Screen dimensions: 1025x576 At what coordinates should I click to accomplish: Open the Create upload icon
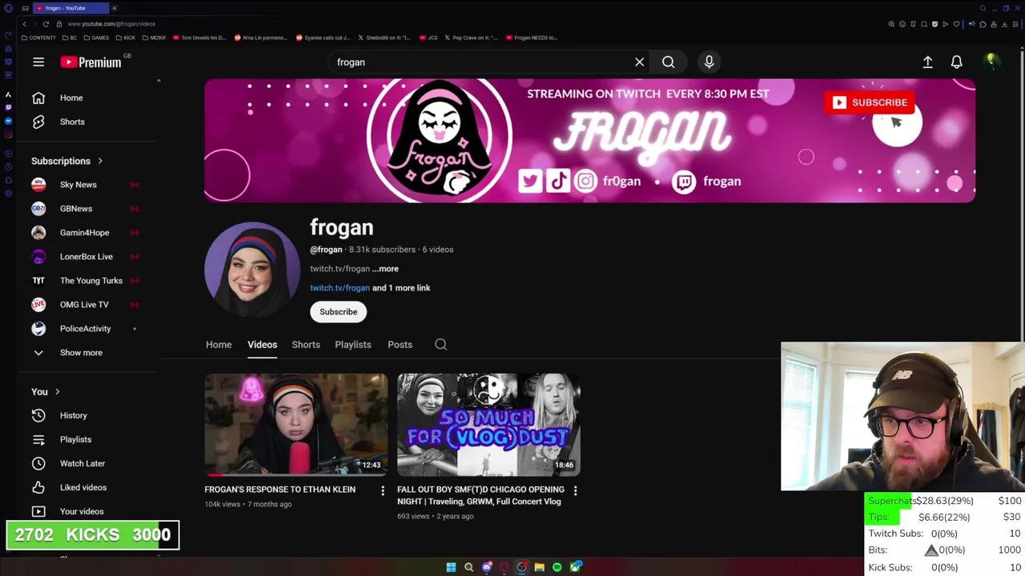click(x=927, y=62)
